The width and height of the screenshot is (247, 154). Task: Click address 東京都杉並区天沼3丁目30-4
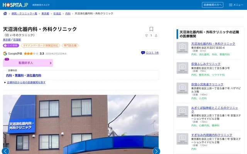[208, 48]
